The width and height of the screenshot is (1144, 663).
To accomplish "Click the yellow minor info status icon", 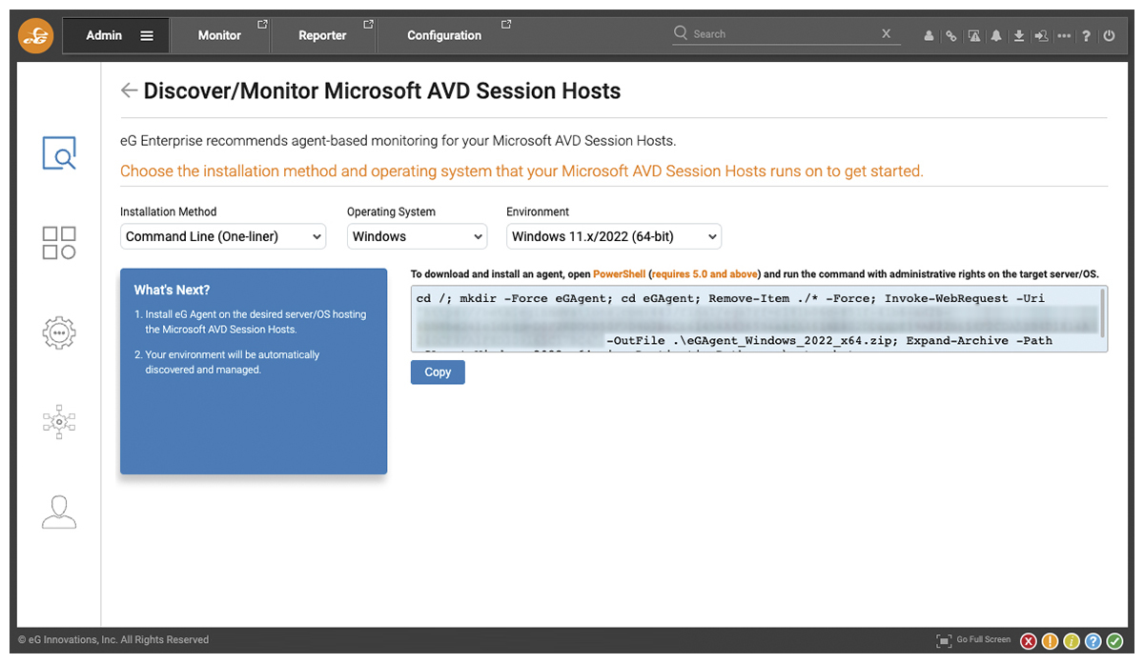I will (1072, 641).
